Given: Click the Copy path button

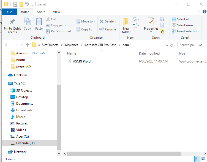Looking at the screenshot, I should [56, 25].
